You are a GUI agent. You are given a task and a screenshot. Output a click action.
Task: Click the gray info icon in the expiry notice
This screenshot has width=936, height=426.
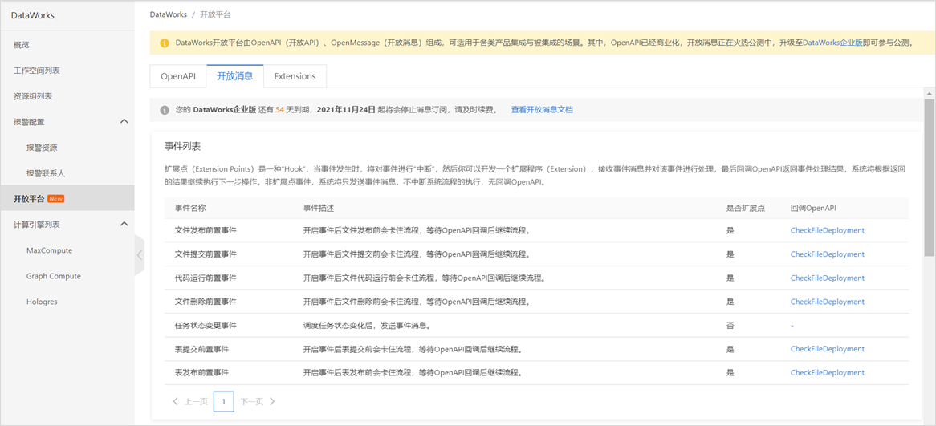(x=164, y=111)
